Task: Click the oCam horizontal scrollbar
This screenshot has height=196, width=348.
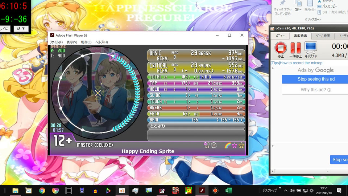Action: click(308, 171)
